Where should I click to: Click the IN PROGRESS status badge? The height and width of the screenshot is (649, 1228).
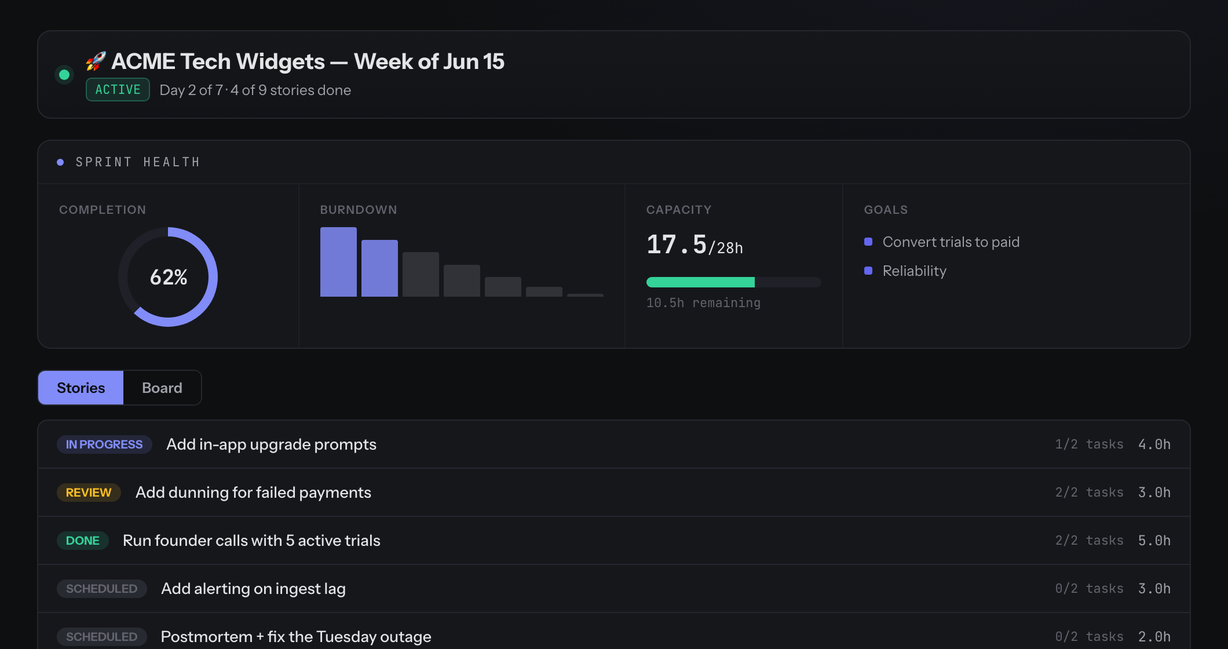[x=104, y=444]
